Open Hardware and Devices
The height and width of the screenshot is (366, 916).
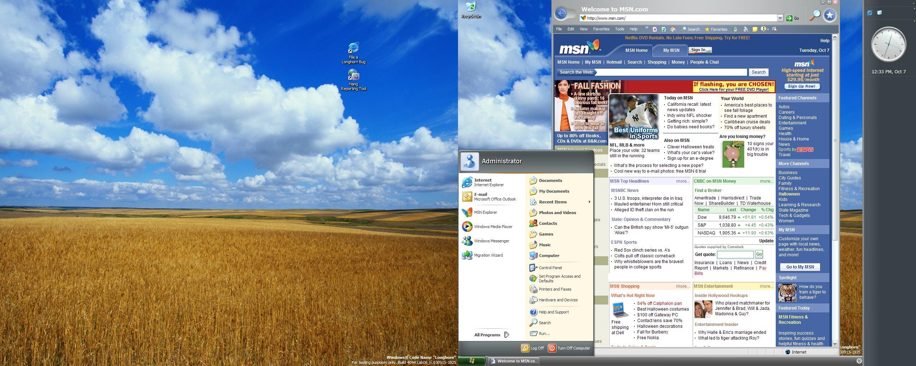pyautogui.click(x=559, y=300)
